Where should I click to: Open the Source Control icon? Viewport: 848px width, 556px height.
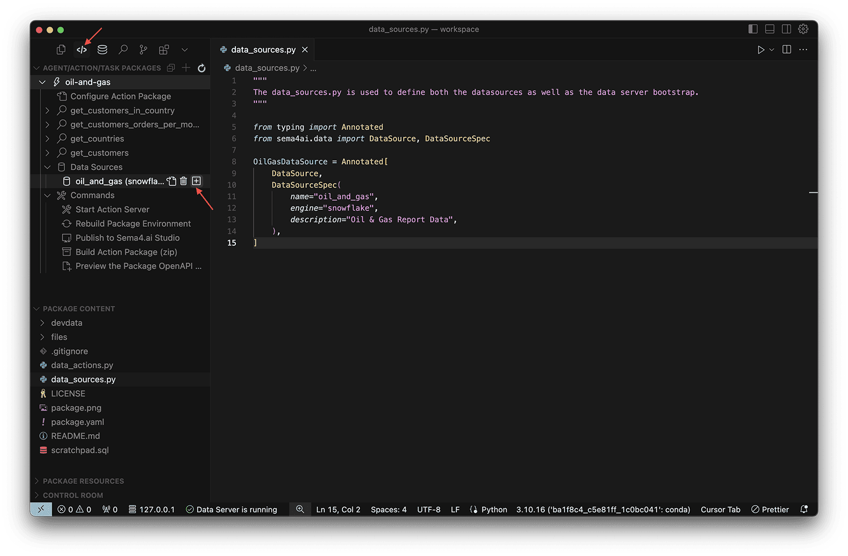tap(143, 49)
